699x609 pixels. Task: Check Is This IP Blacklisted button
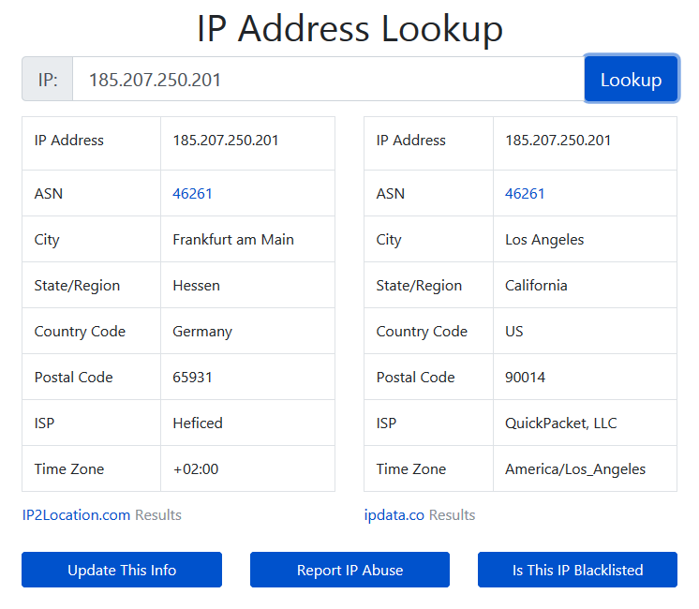click(x=577, y=570)
